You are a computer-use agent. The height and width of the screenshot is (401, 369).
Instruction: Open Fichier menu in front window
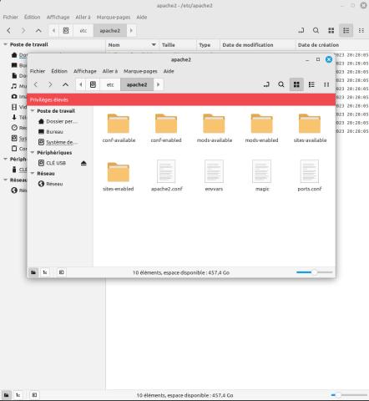pyautogui.click(x=38, y=71)
